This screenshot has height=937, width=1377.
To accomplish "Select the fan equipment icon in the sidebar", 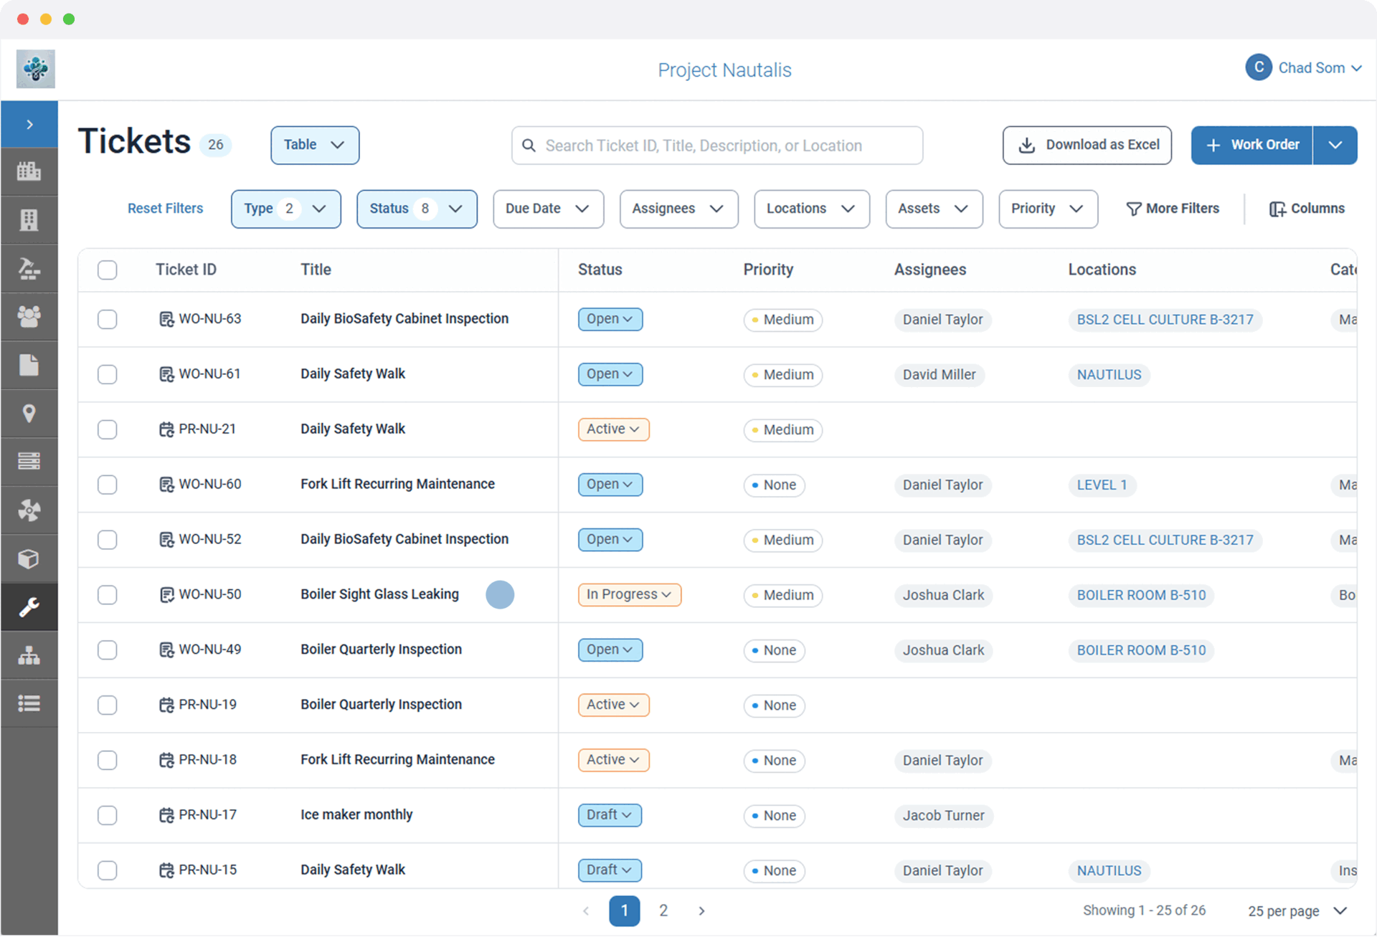I will click(29, 510).
